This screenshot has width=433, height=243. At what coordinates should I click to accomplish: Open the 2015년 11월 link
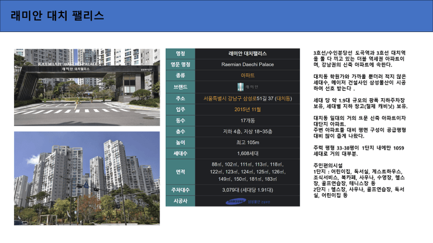247,110
